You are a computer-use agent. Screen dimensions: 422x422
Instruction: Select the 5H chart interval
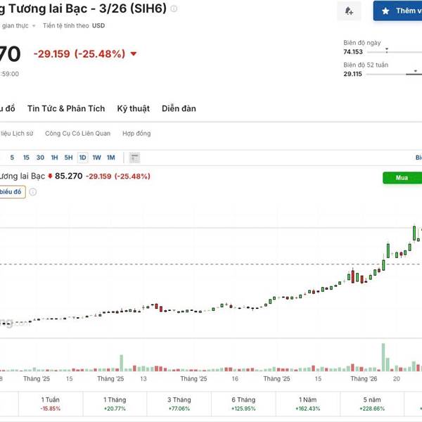68,158
